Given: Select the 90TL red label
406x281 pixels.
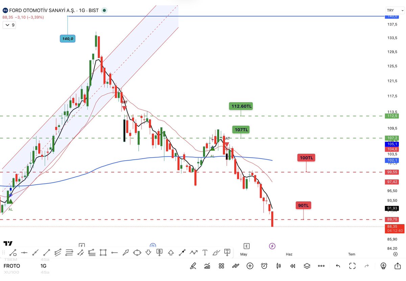Looking at the screenshot, I should [303, 205].
